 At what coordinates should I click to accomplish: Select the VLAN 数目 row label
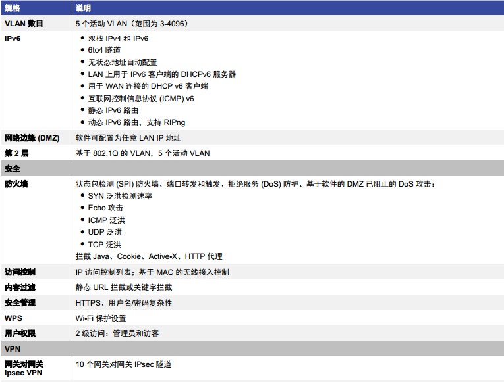click(24, 23)
